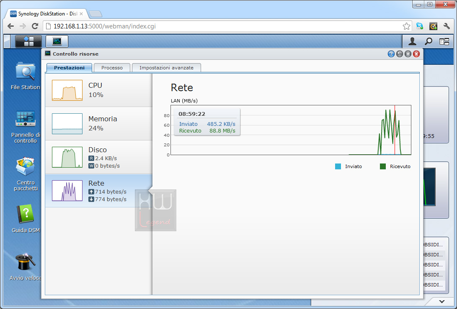The width and height of the screenshot is (457, 309).
Task: Click the CPU 10% value
Action: [x=96, y=95]
